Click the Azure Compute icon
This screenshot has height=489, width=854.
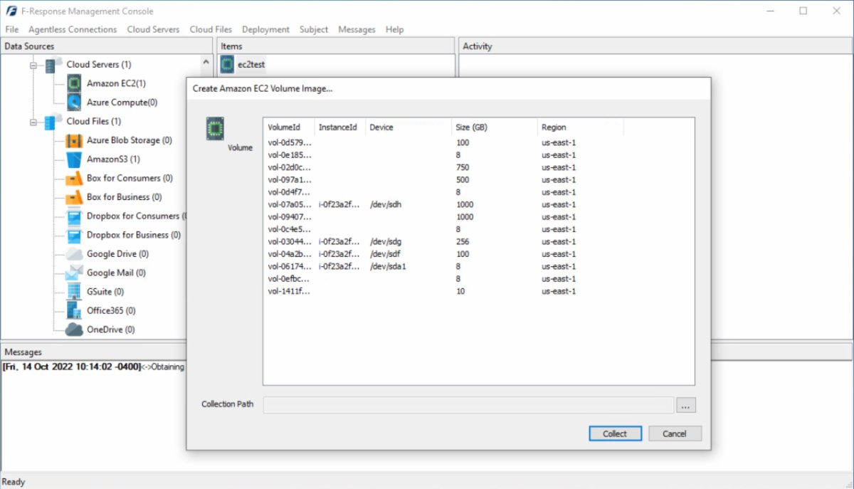[74, 102]
